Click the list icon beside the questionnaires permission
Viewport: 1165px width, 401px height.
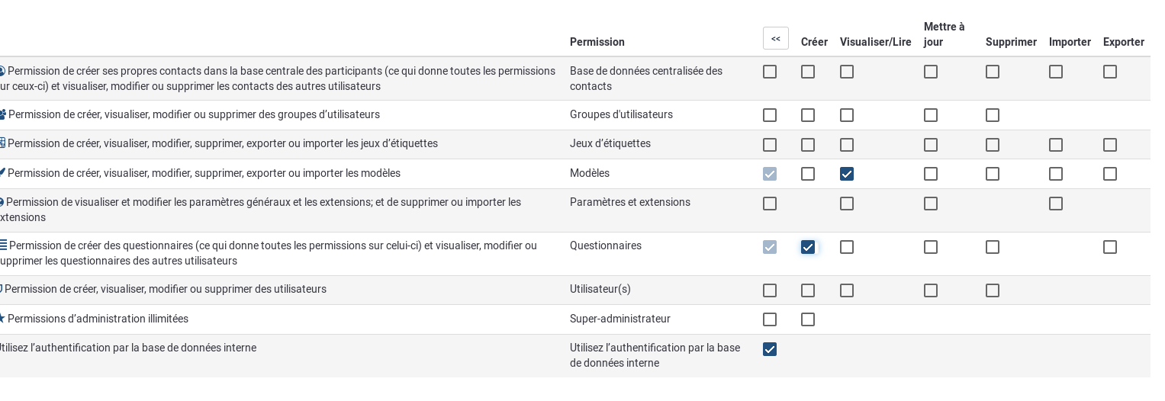click(3, 245)
